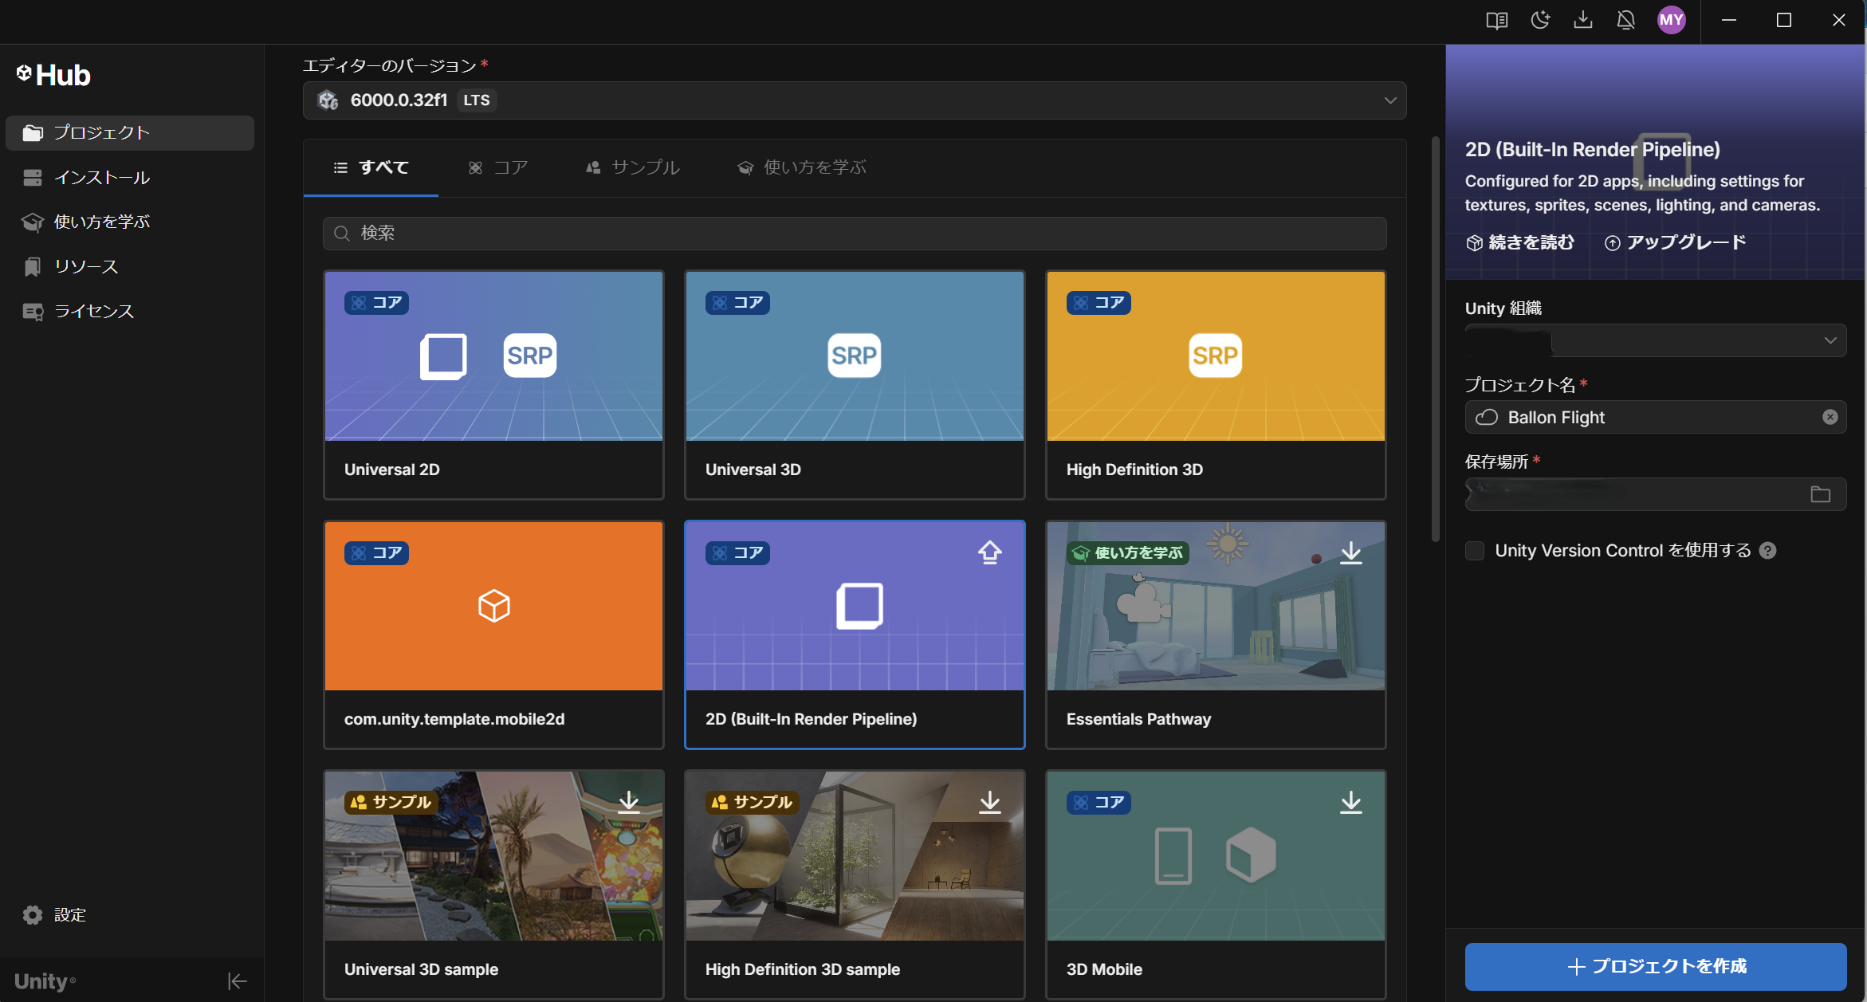This screenshot has height=1002, width=1867.
Task: Clear the project name field
Action: (x=1830, y=417)
